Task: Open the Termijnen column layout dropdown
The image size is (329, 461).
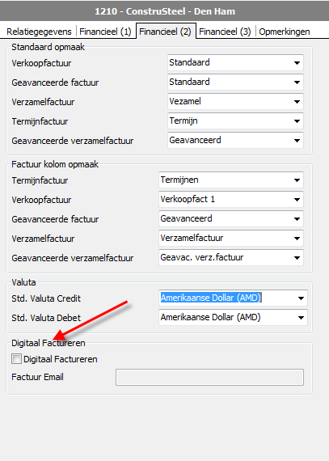Action: pos(231,180)
